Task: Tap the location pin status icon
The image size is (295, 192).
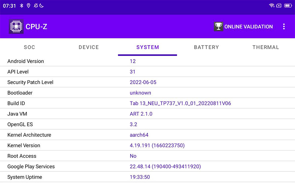Action: (x=28, y=6)
